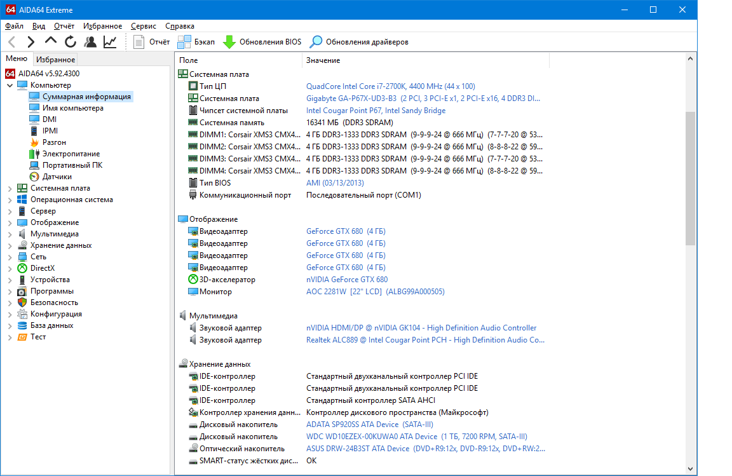The width and height of the screenshot is (732, 476).
Task: Open the Gigabyte GA-P67X-UD3-B3 link
Action: [x=423, y=99]
